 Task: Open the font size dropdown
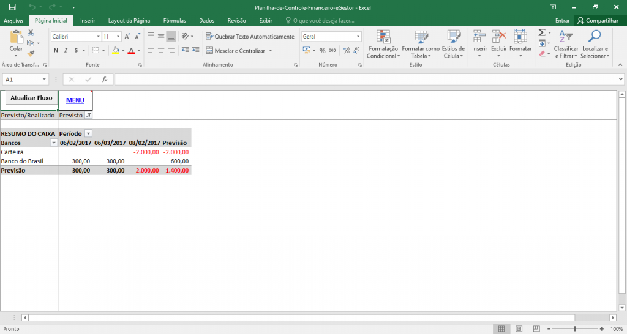tap(118, 36)
